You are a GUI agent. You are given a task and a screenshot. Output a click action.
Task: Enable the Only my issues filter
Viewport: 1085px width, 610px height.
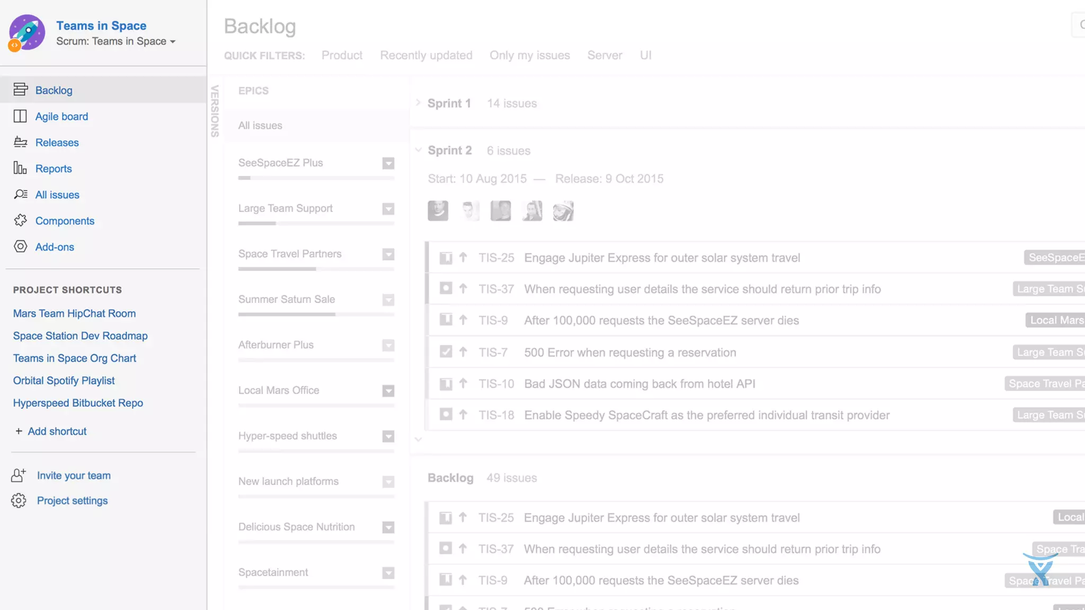pos(529,55)
